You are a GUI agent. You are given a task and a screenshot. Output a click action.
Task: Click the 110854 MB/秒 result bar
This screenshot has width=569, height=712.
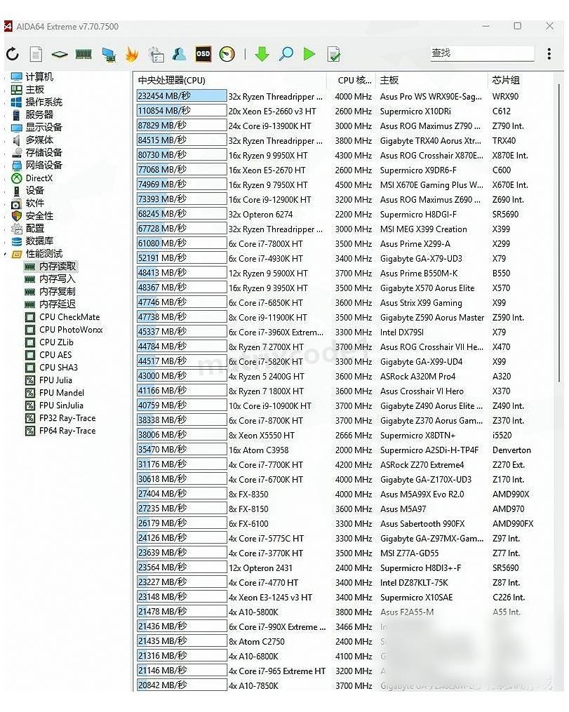(x=182, y=111)
